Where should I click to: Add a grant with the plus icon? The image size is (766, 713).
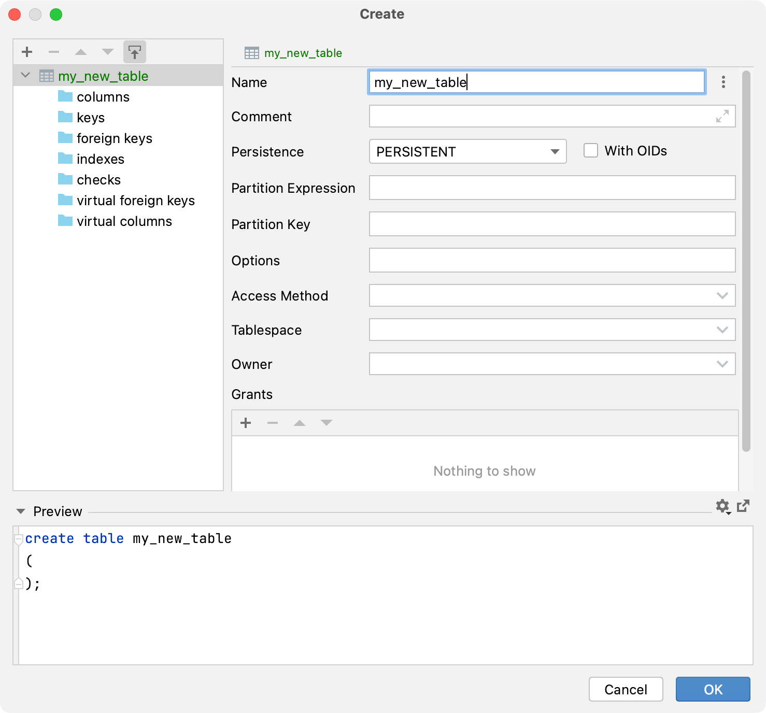(246, 423)
